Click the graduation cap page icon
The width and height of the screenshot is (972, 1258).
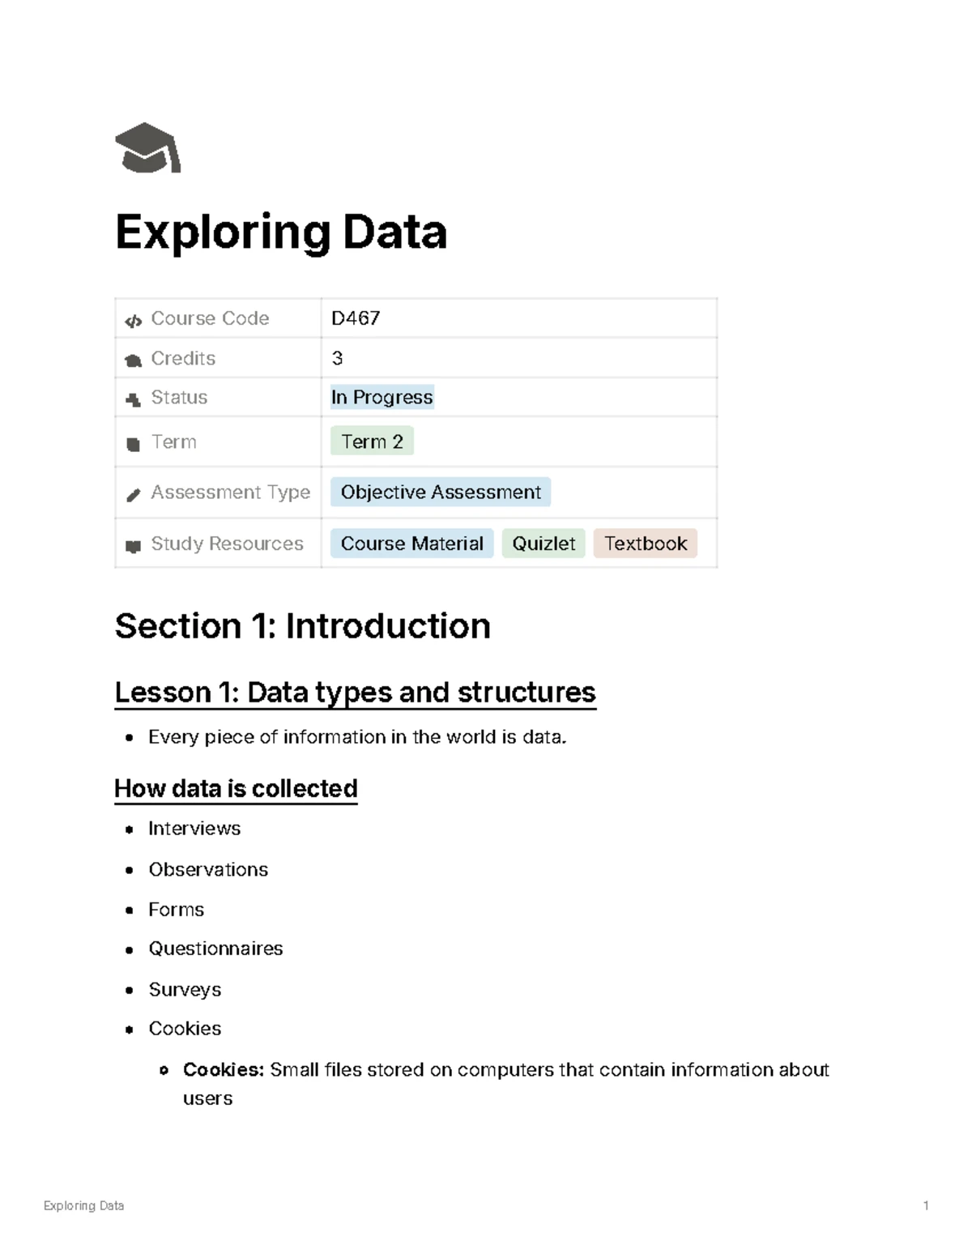147,148
